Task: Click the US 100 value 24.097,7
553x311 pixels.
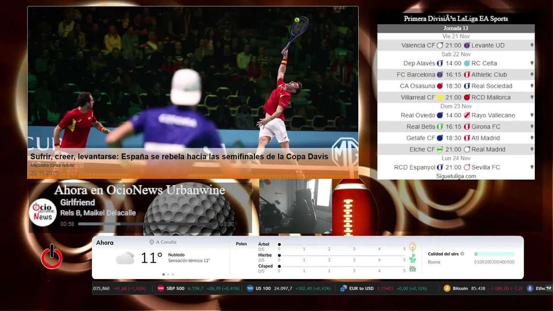Action: coord(283,289)
